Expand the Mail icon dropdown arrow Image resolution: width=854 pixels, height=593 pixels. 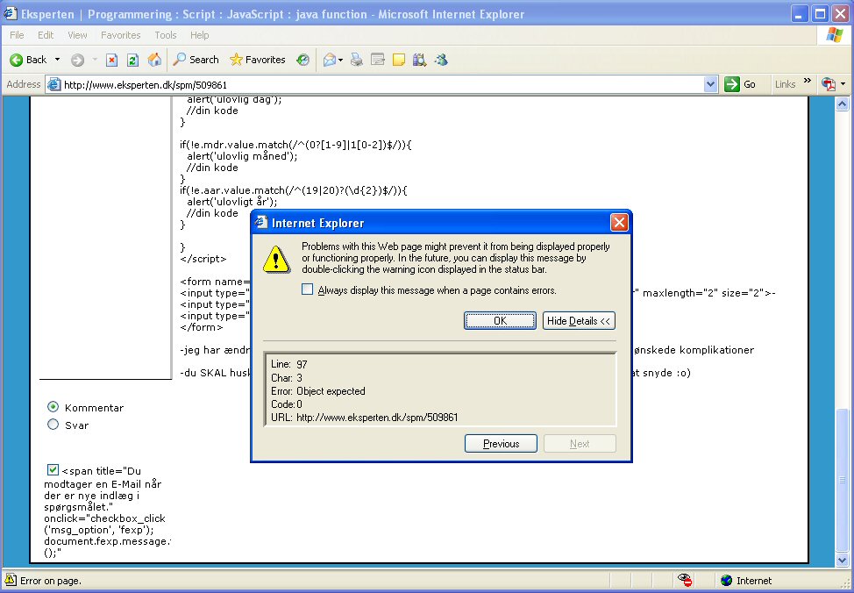point(341,60)
